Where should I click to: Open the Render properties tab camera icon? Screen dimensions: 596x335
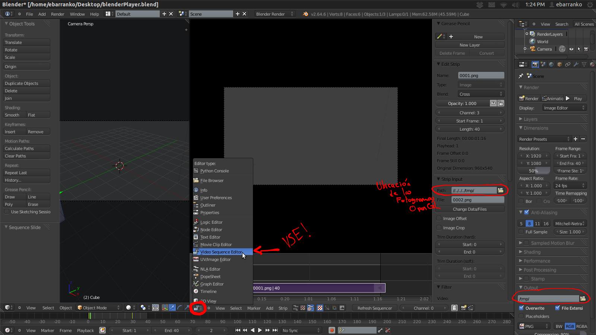[x=535, y=64]
